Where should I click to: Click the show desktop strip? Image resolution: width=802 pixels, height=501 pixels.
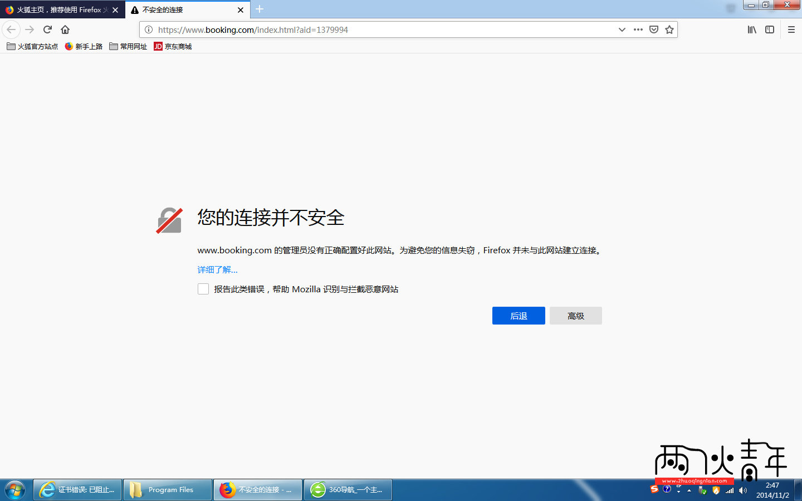coord(798,490)
